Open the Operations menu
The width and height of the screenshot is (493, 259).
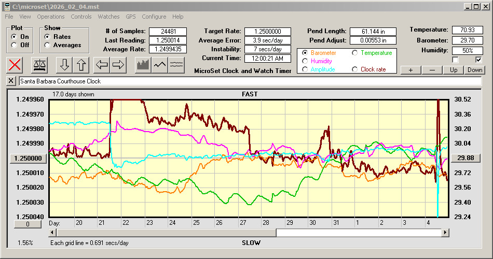pos(51,17)
